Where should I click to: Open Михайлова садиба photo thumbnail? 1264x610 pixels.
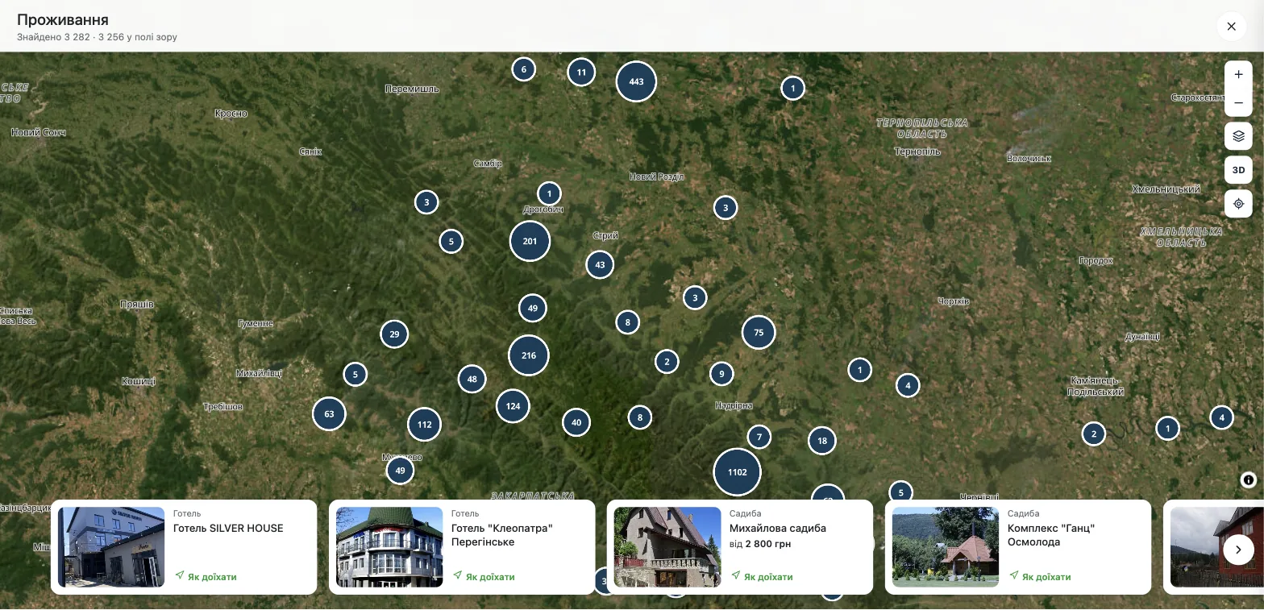[667, 547]
